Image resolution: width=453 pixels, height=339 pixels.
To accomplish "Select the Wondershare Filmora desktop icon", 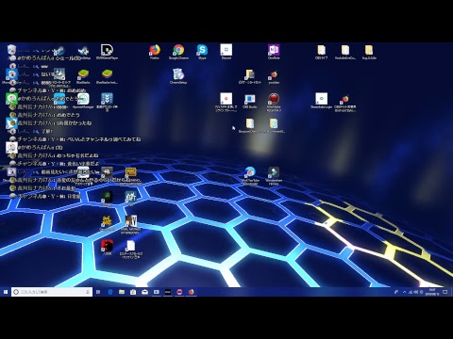I will click(x=274, y=176).
